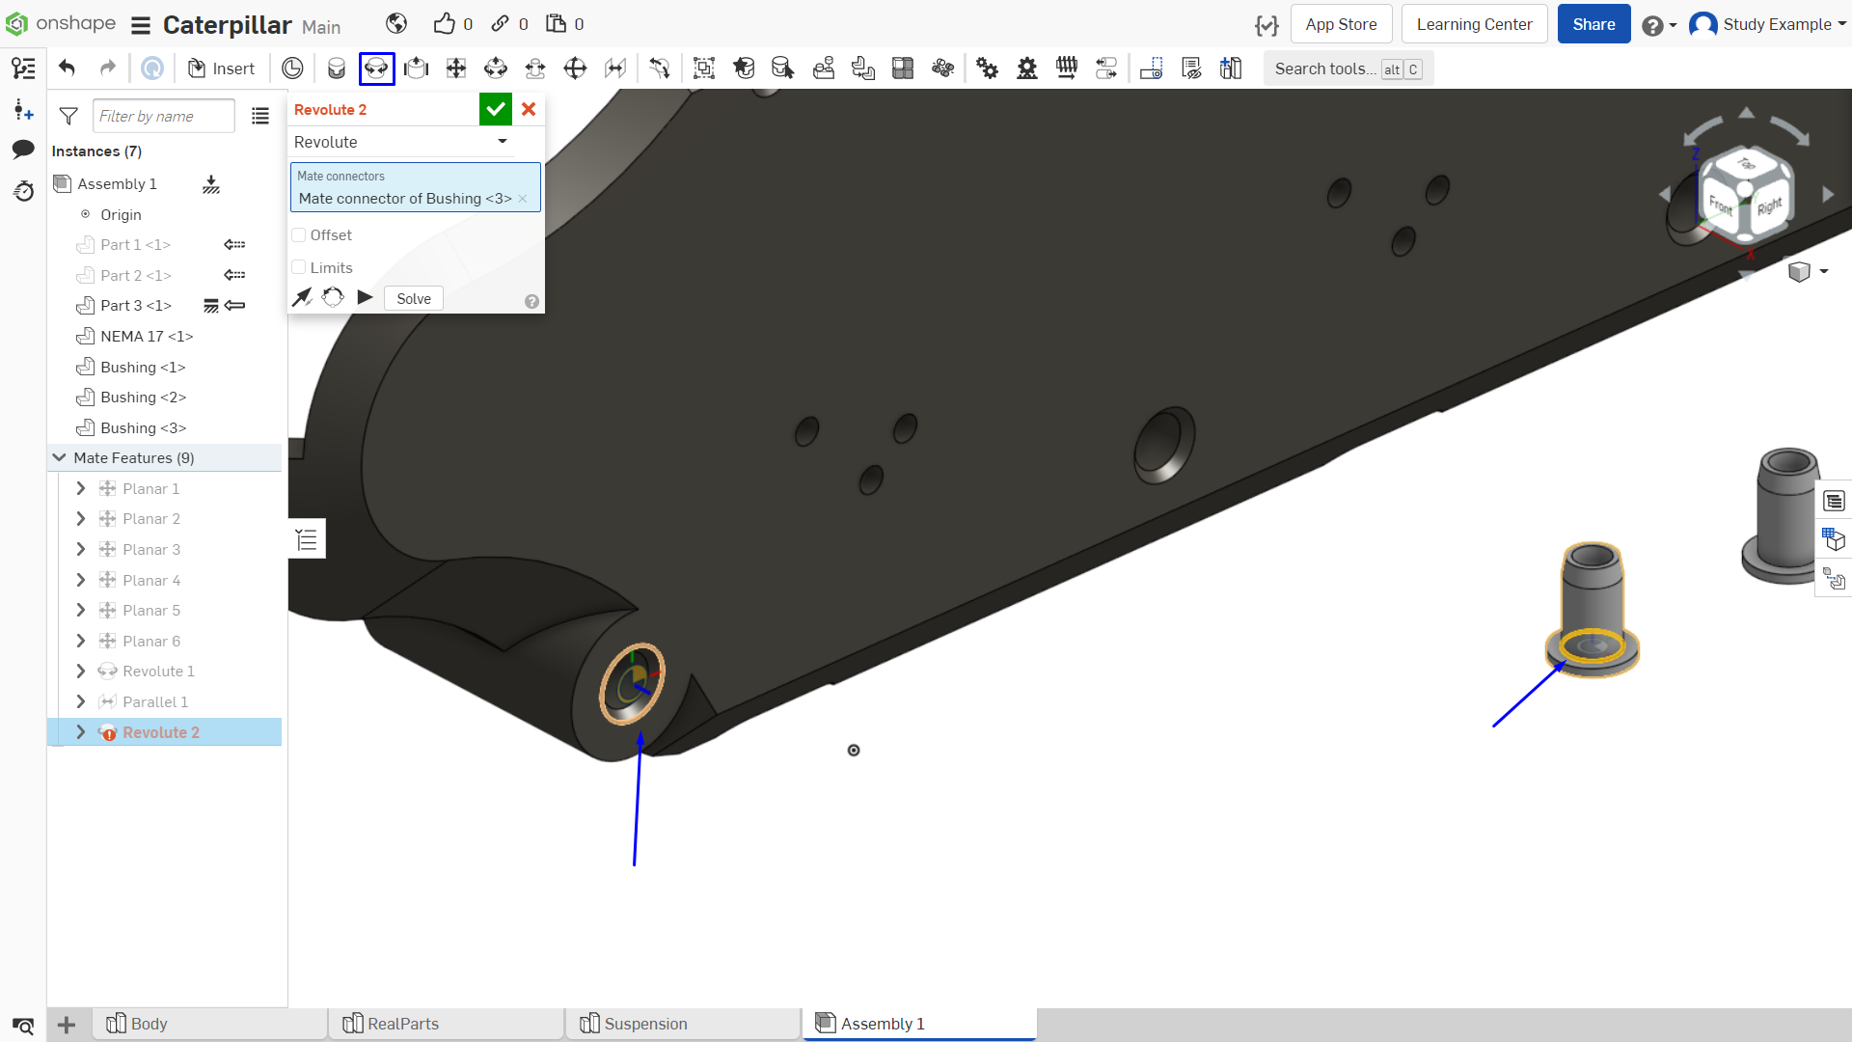Switch to the Body tab

(x=210, y=1024)
